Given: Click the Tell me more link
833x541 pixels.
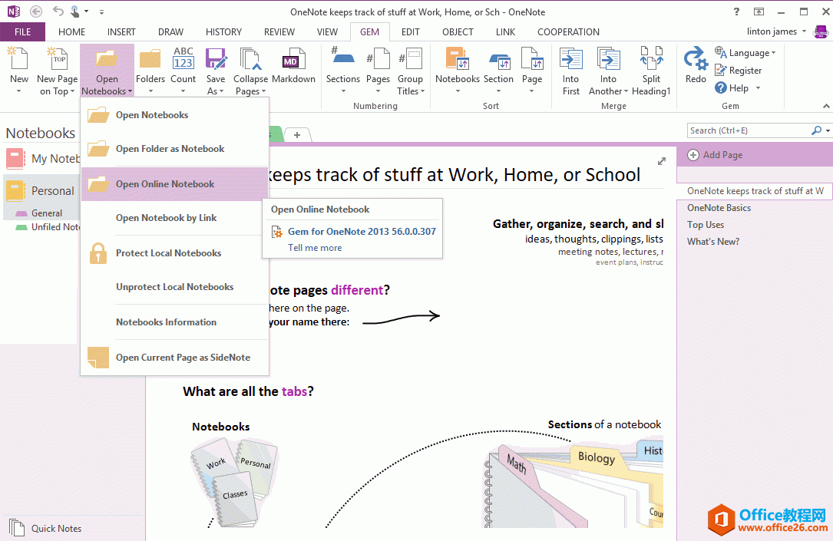Looking at the screenshot, I should (315, 248).
